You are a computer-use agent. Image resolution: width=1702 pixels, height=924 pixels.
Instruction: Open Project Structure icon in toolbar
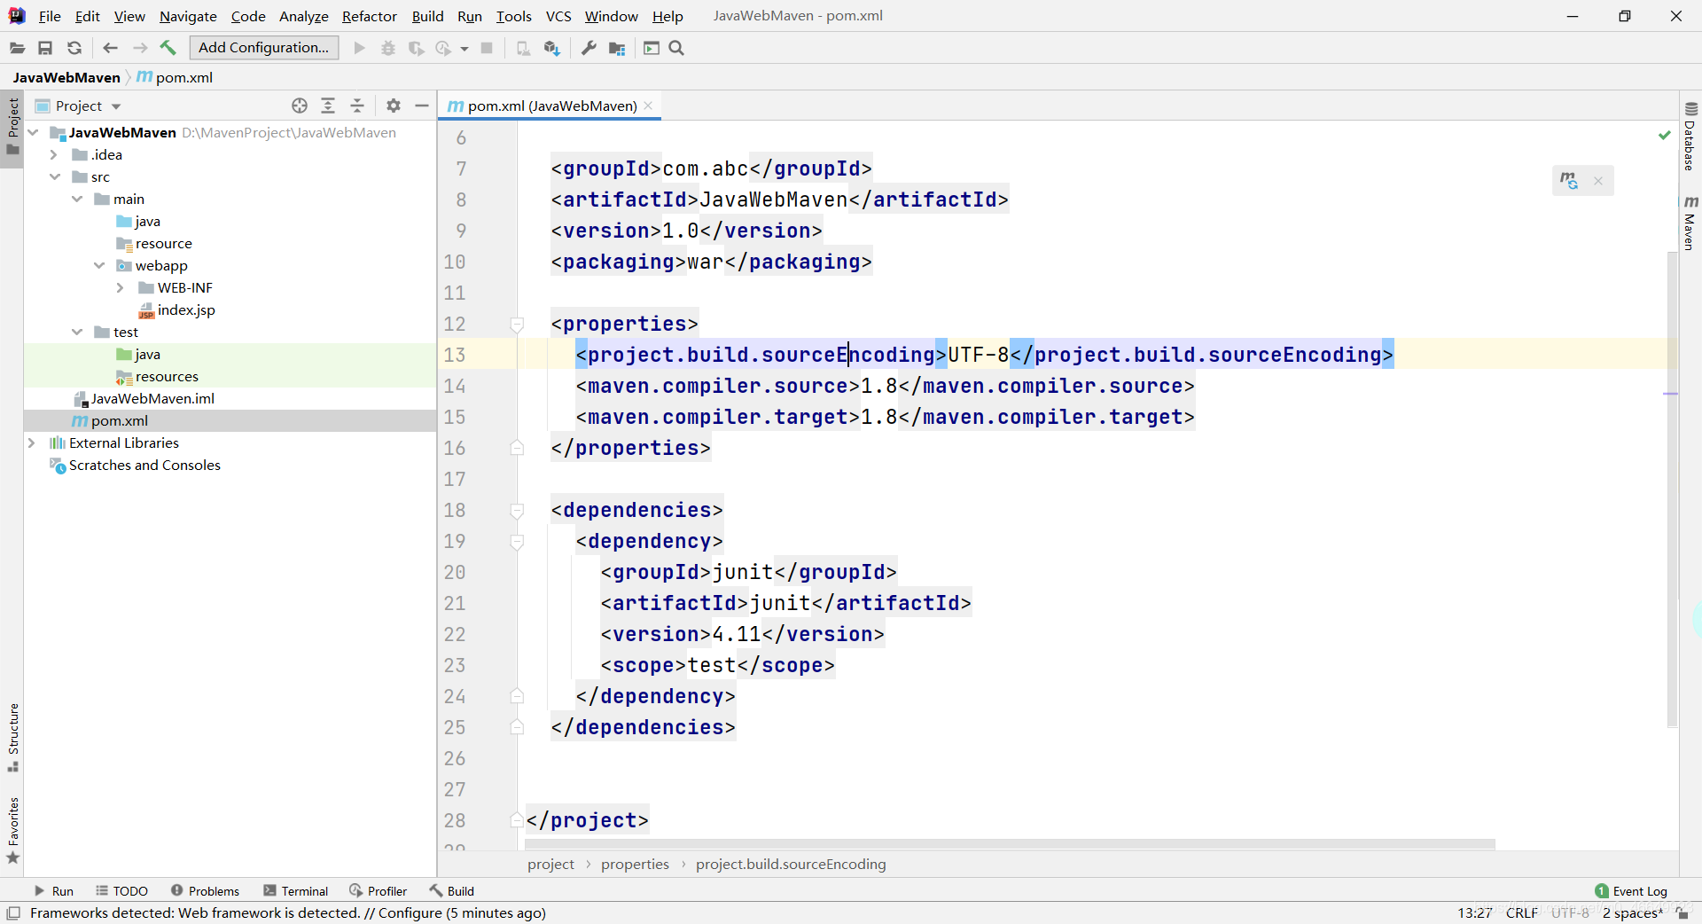click(x=617, y=48)
